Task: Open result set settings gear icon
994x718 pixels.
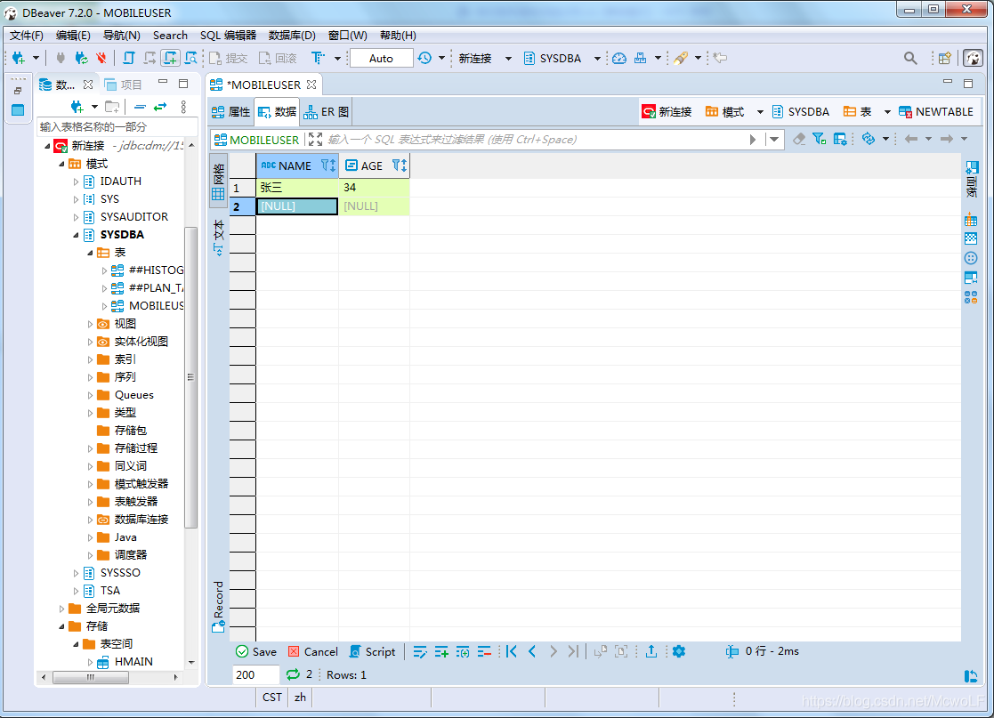Action: 679,651
